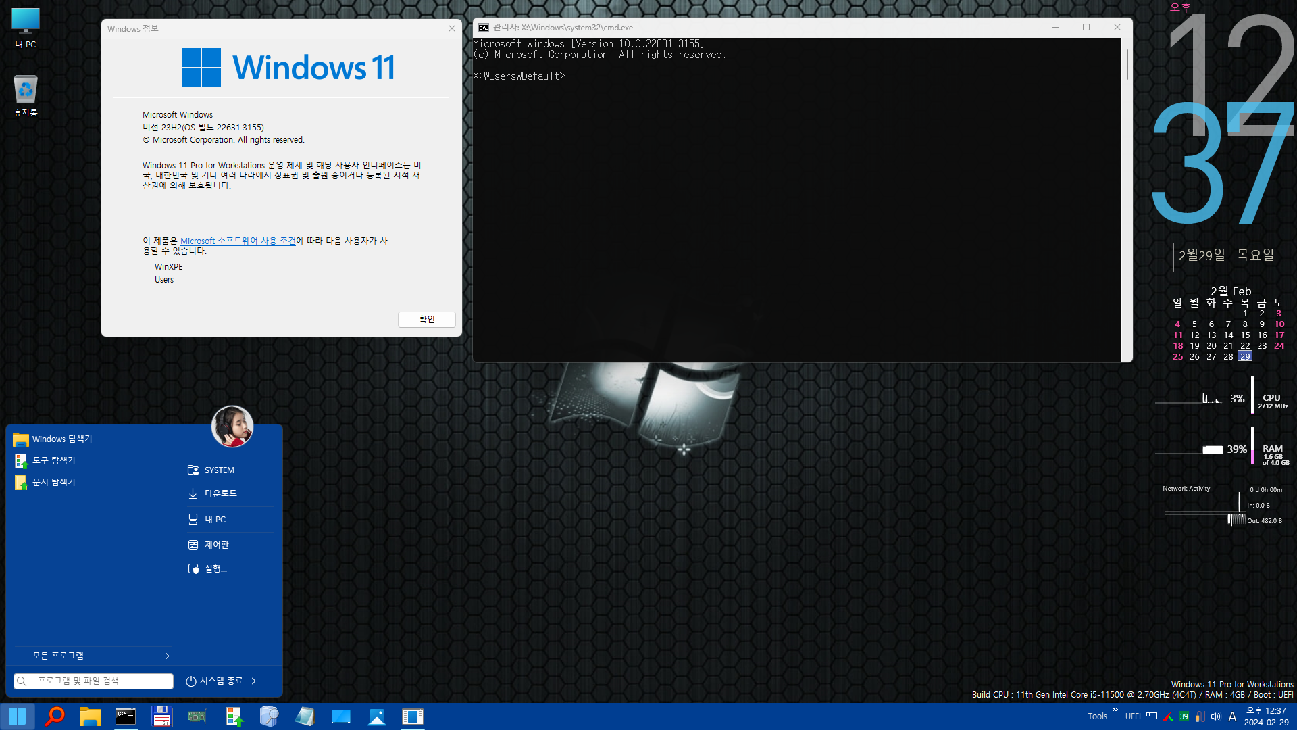Viewport: 1297px width, 730px height.
Task: Close the cmd.exe window
Action: tap(1117, 27)
